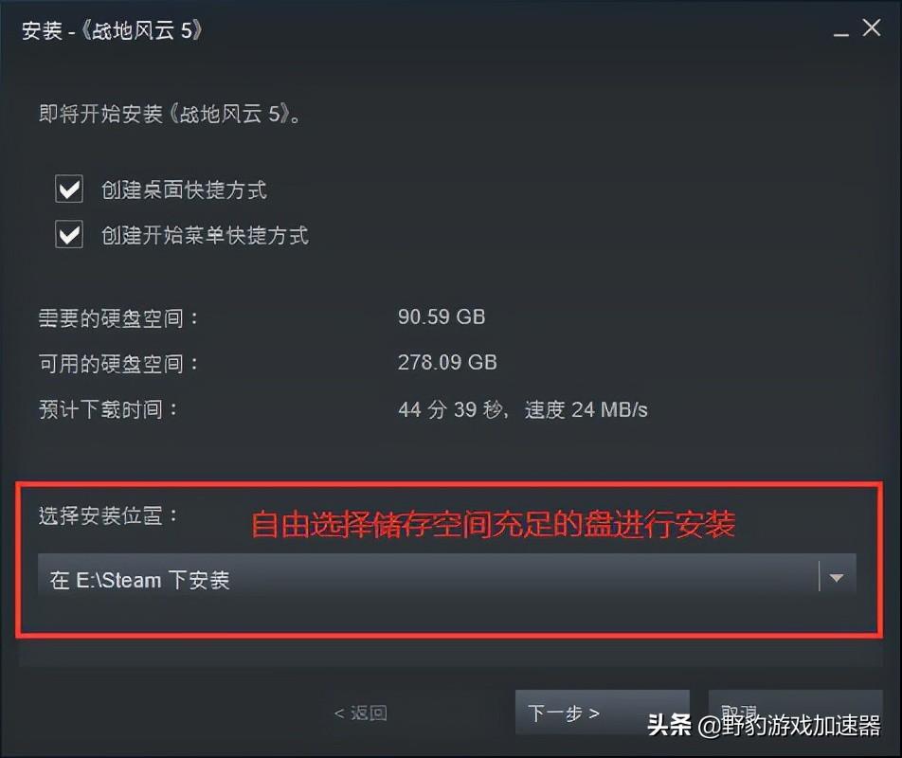
Task: Uncheck 创建桌面快捷方式 checkbox
Action: point(69,189)
